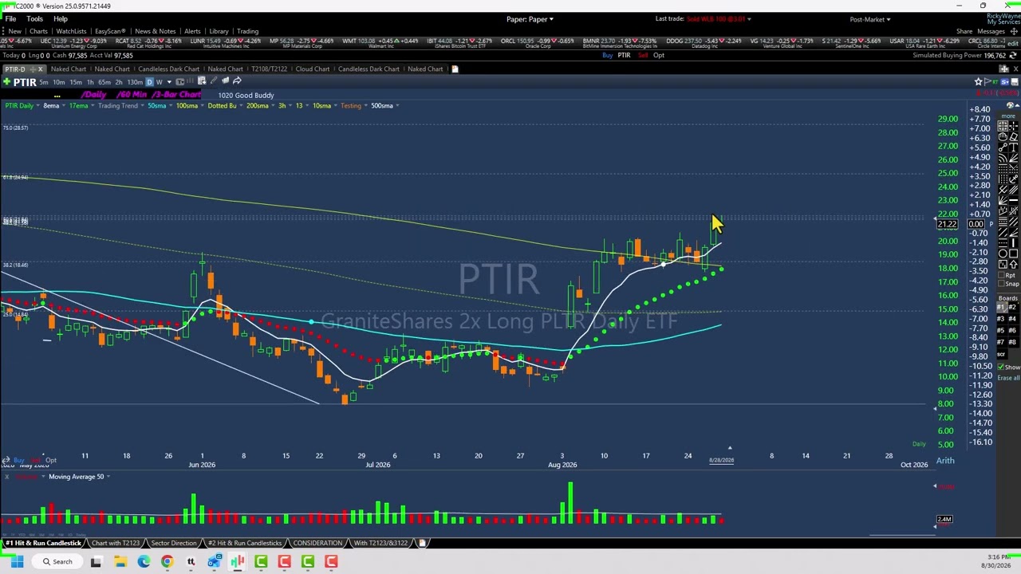Select the eraser drawing tool
The width and height of the screenshot is (1021, 574).
(1014, 136)
